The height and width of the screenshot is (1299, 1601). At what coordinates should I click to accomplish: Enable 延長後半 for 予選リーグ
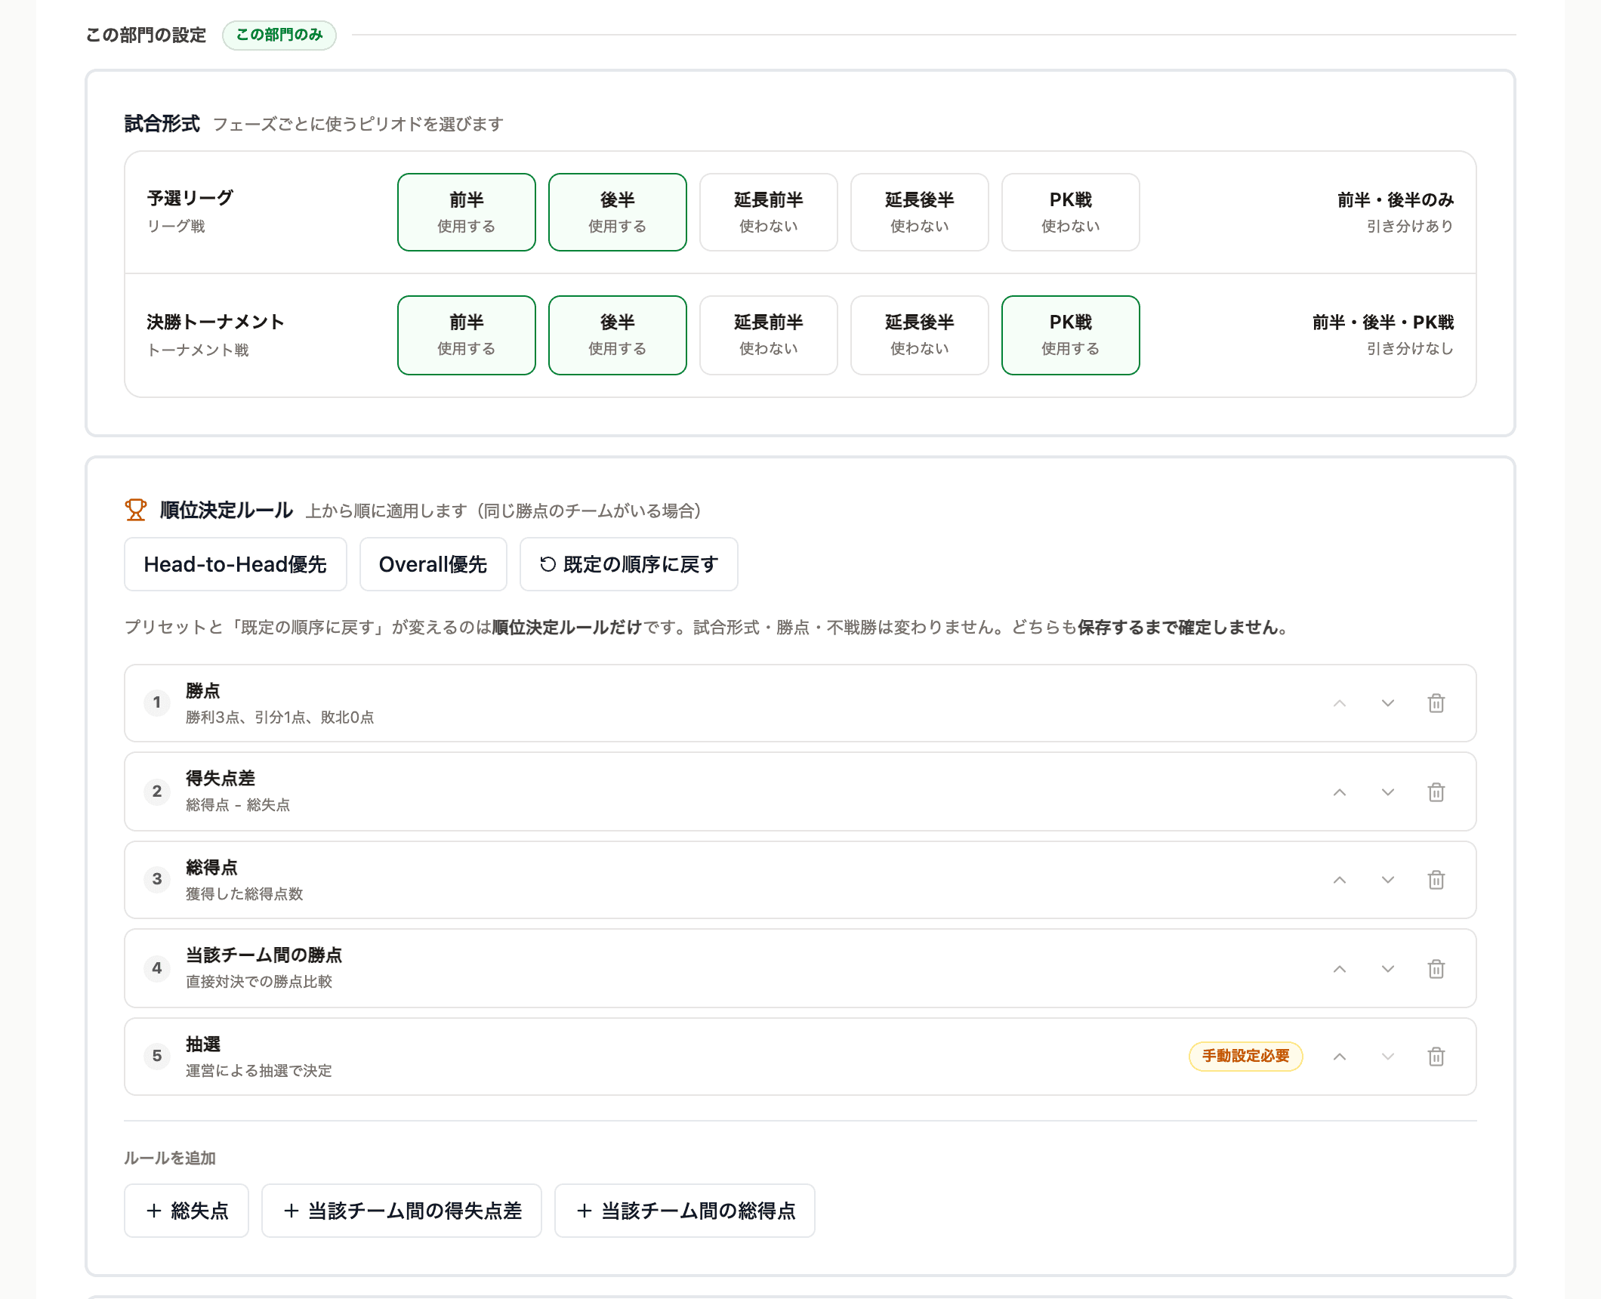click(x=920, y=212)
